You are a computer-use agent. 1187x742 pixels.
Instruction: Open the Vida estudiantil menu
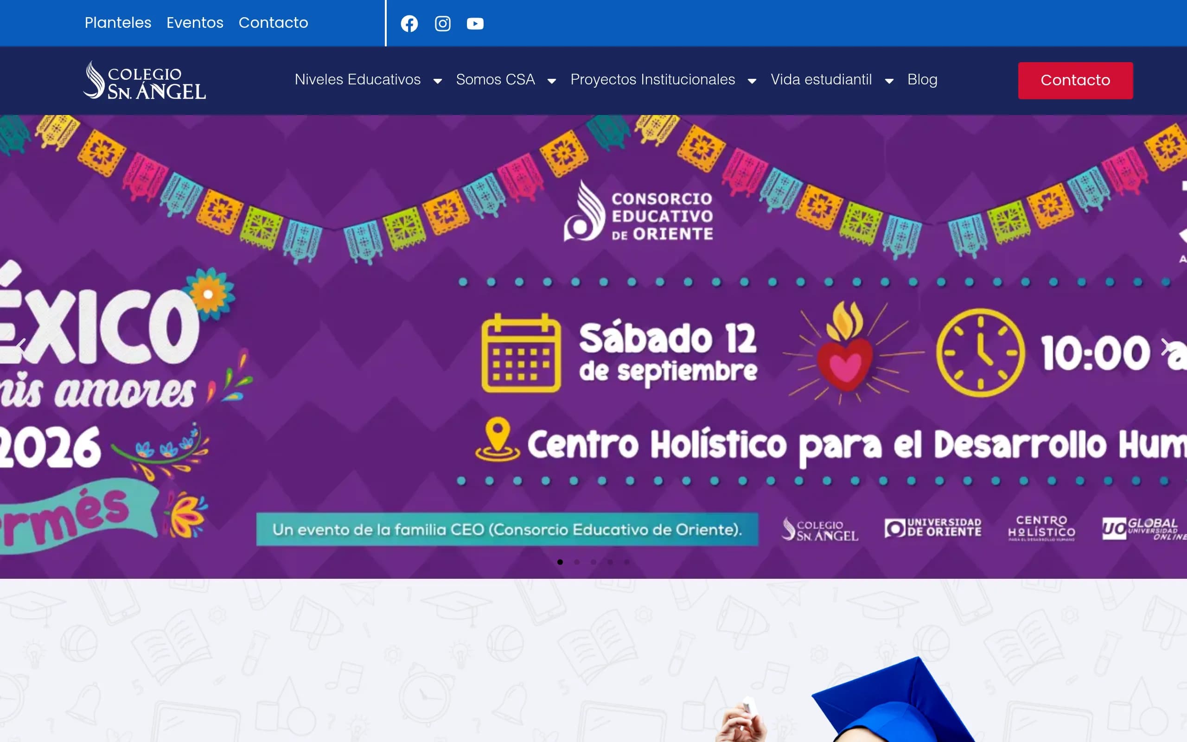(821, 79)
